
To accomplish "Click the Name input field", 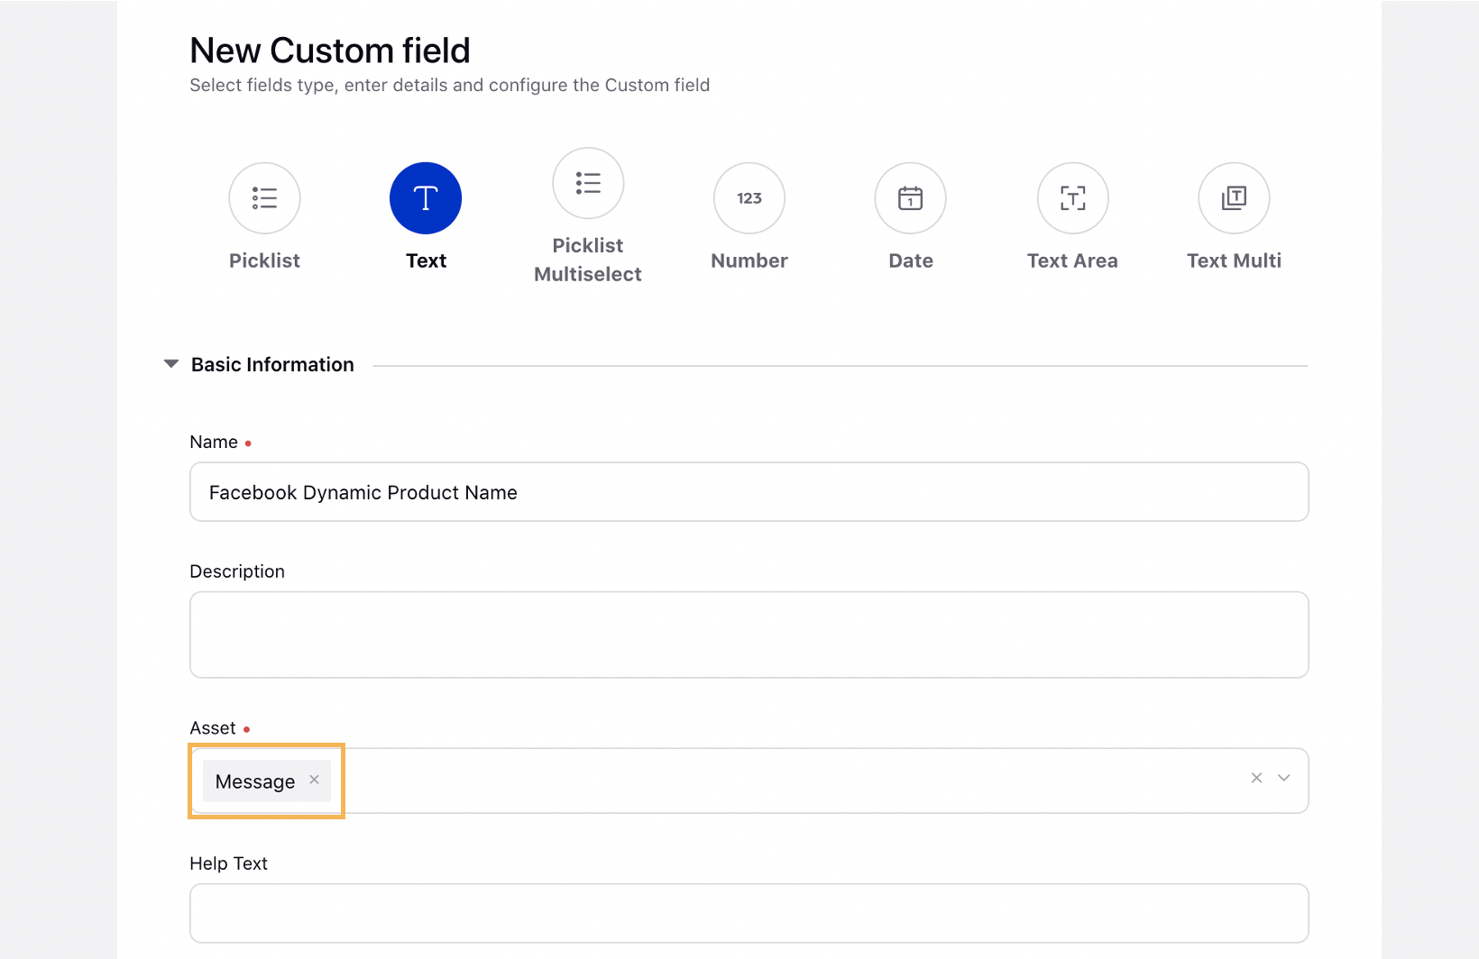I will pyautogui.click(x=749, y=492).
